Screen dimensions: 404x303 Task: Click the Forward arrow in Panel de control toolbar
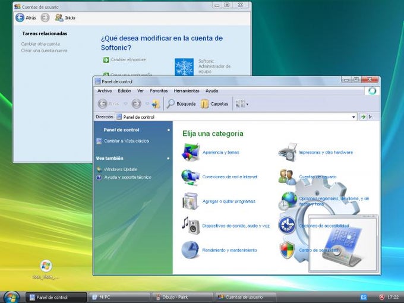click(136, 104)
